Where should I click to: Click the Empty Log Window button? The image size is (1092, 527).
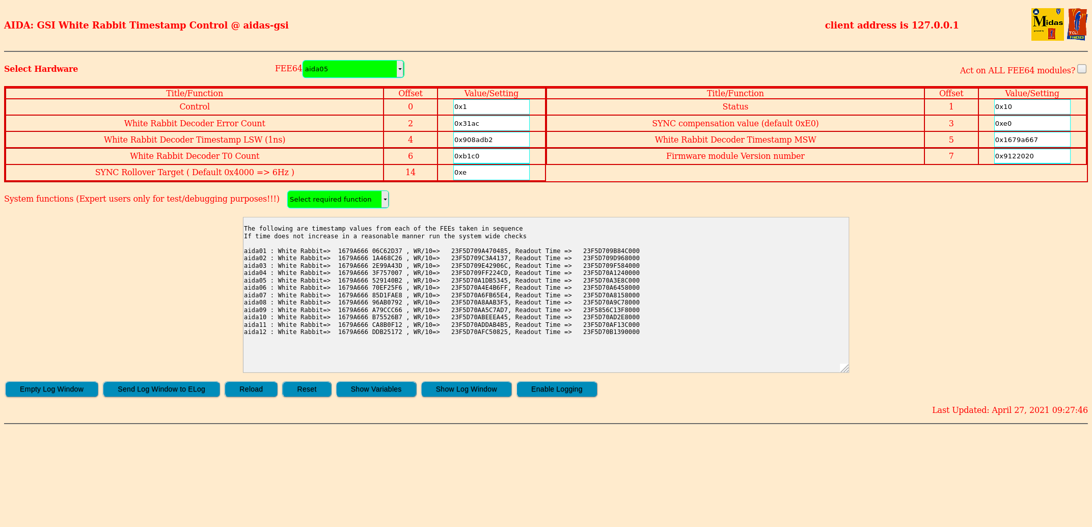point(51,389)
